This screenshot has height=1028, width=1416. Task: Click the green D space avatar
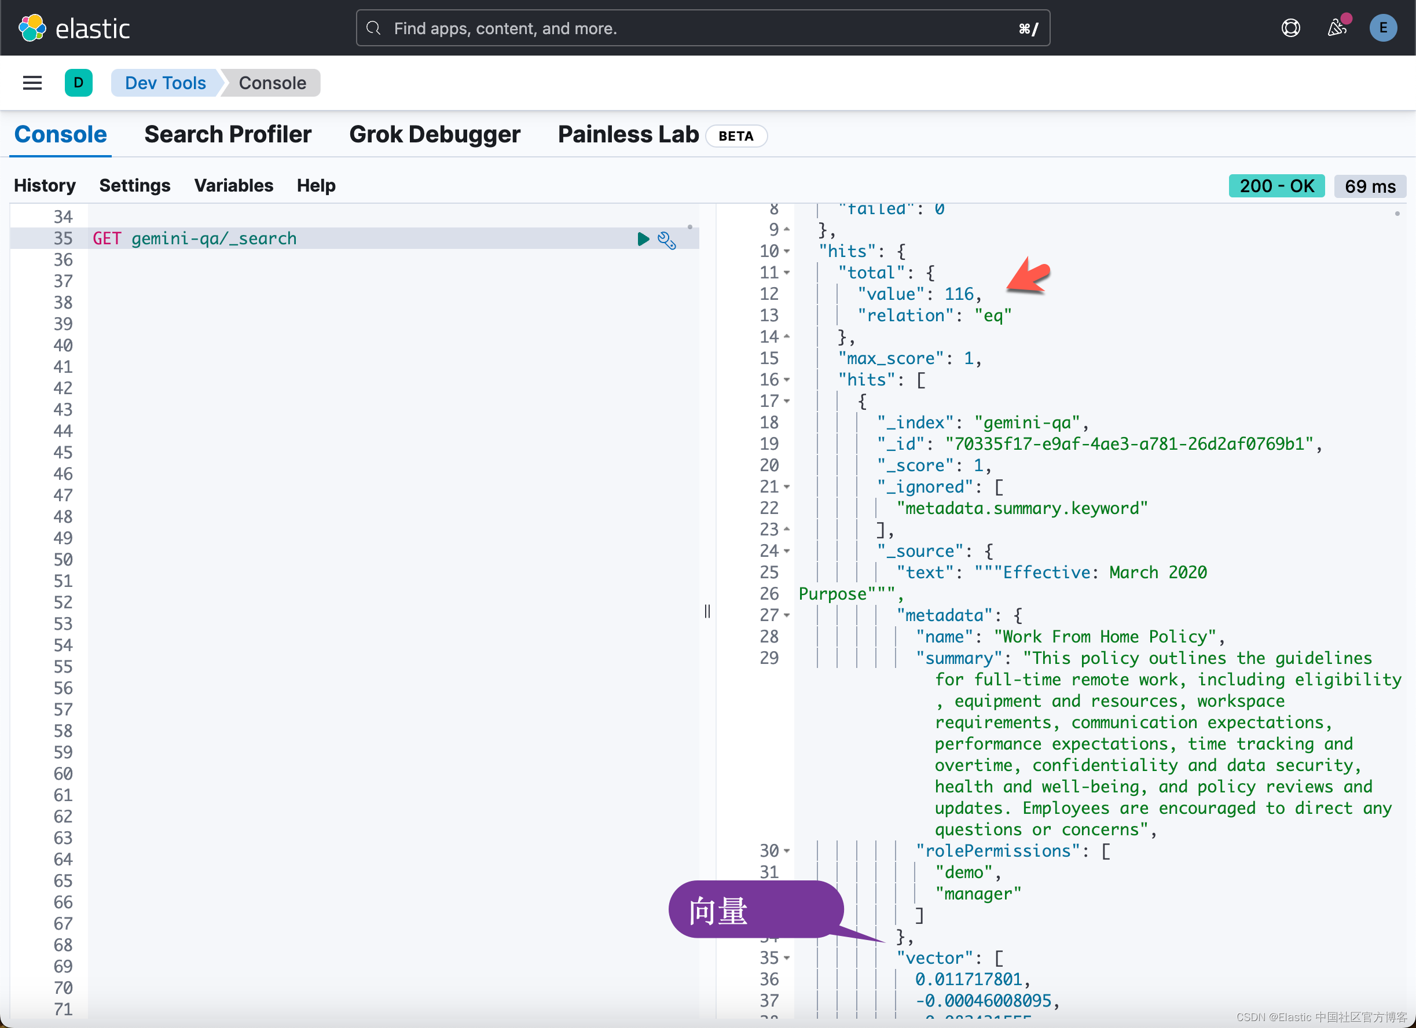coord(79,82)
